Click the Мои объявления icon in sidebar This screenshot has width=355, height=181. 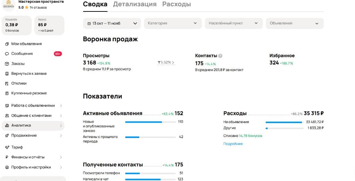[7, 44]
